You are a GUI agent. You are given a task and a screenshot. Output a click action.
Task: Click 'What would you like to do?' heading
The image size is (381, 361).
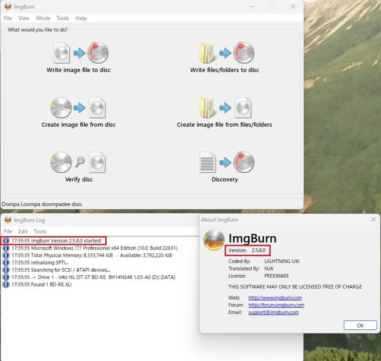coord(38,30)
